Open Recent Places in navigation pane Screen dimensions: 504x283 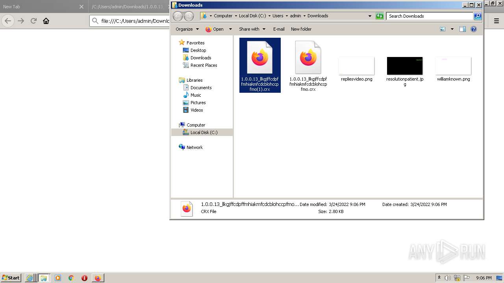(204, 65)
